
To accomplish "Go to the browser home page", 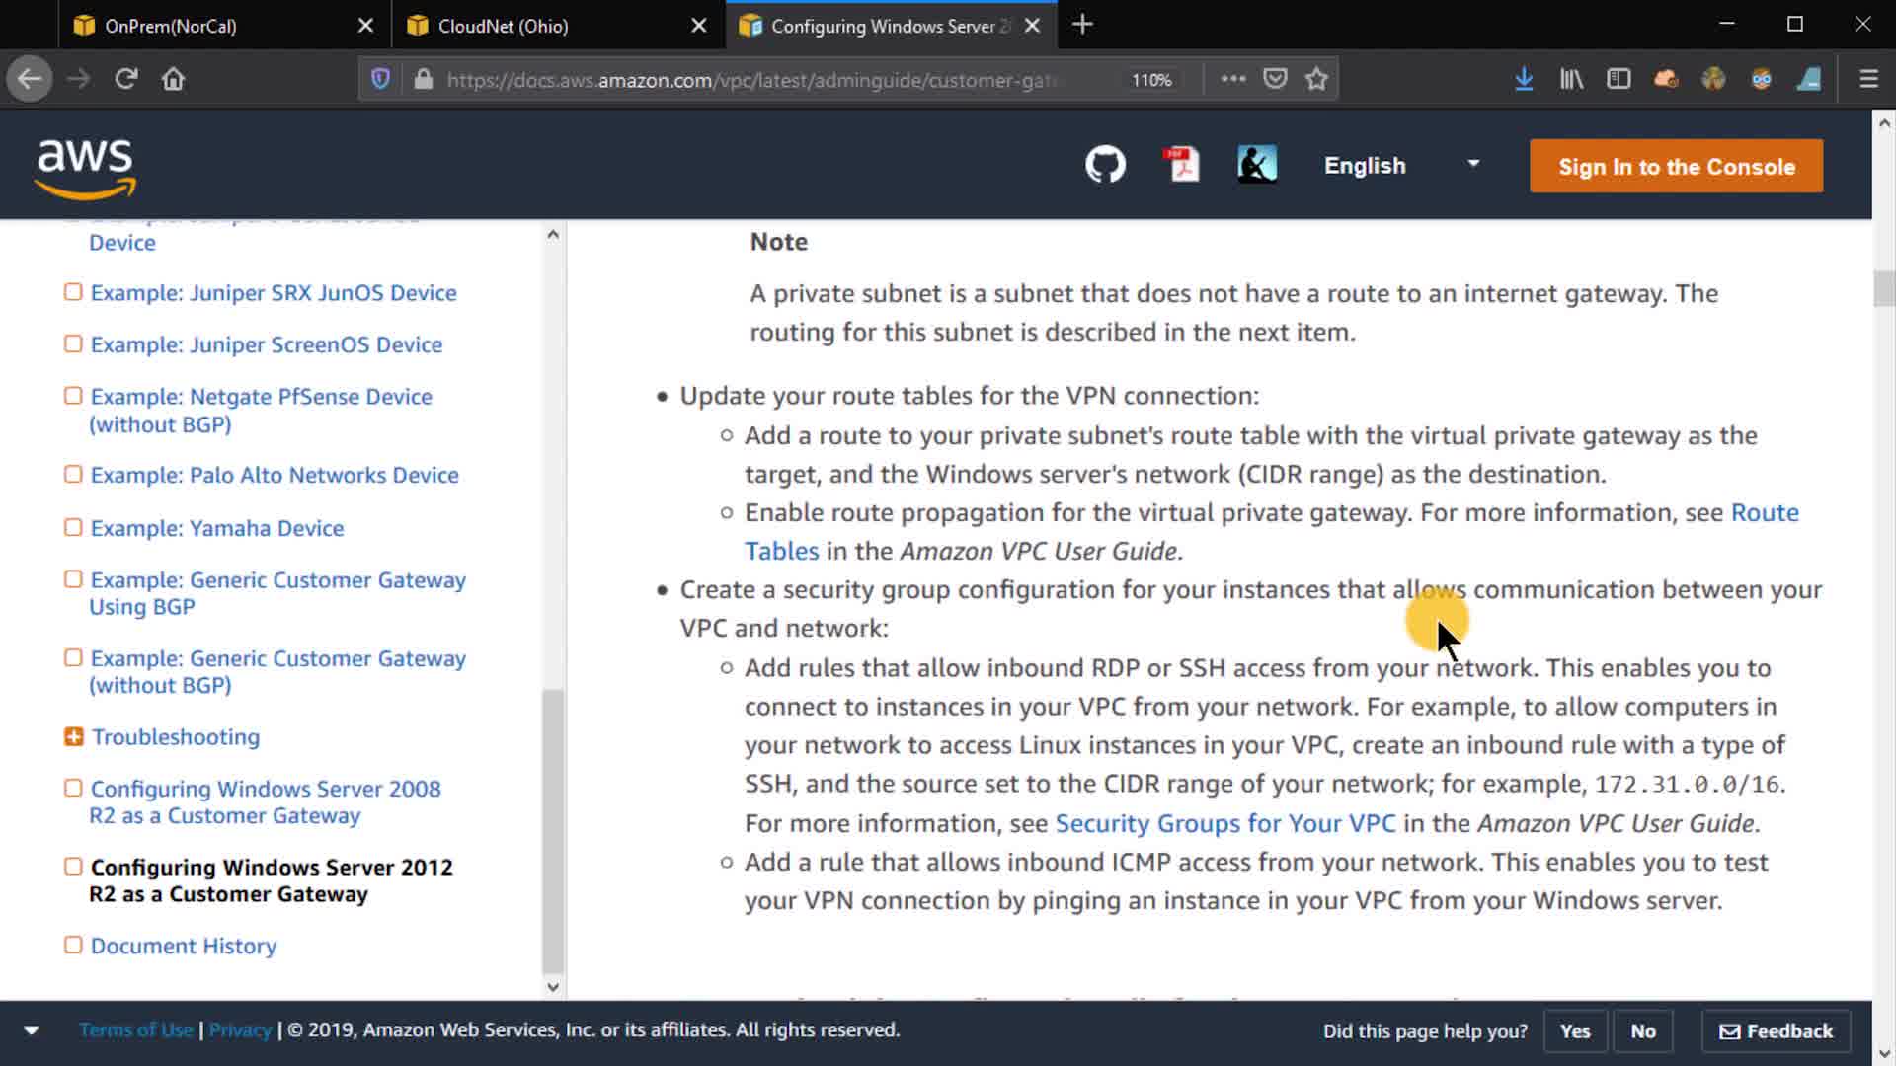I will coord(173,79).
